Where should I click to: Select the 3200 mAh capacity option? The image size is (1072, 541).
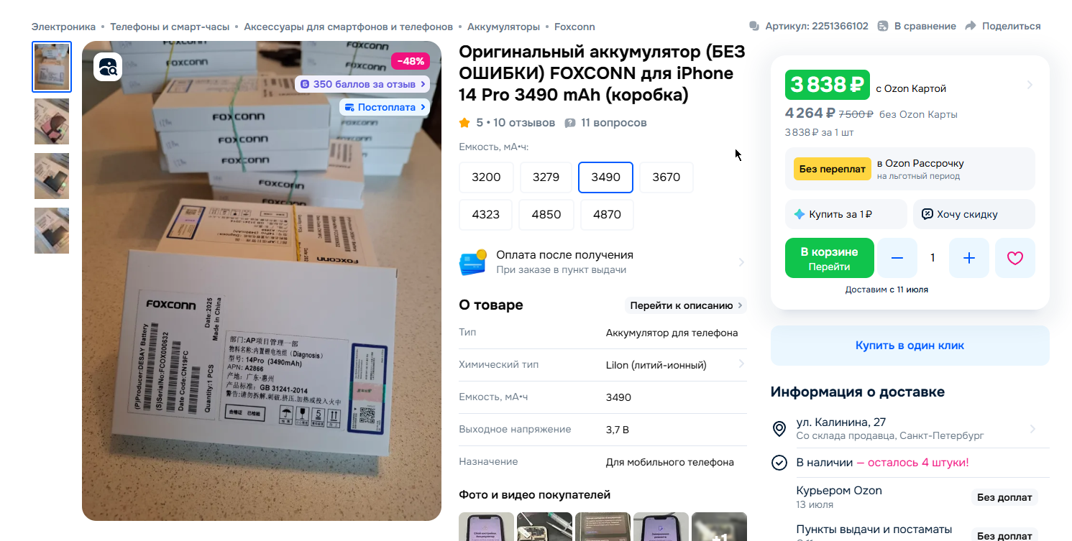486,177
